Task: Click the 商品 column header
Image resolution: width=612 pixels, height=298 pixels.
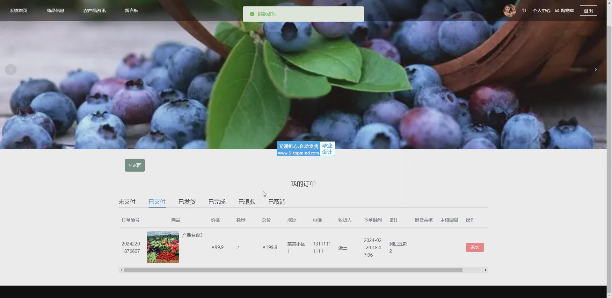Action: pos(176,220)
